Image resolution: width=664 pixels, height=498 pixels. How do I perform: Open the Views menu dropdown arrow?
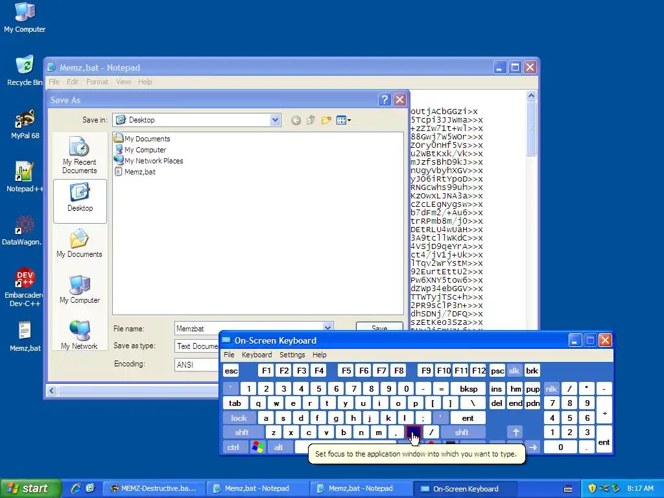coord(349,121)
